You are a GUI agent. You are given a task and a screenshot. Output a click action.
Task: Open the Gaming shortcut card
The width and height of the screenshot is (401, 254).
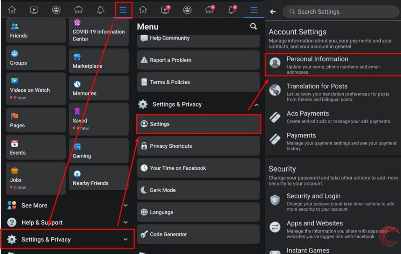(99, 151)
